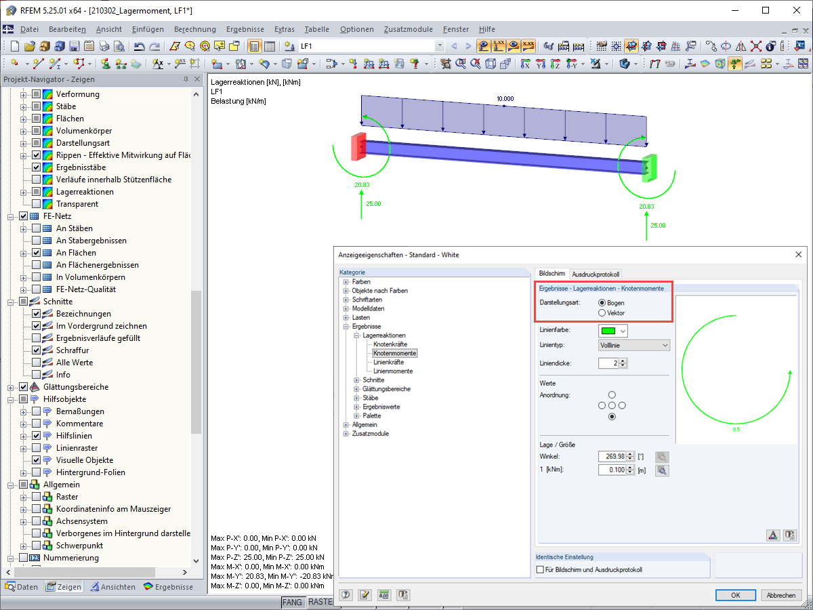Undo the last action

coord(139,46)
